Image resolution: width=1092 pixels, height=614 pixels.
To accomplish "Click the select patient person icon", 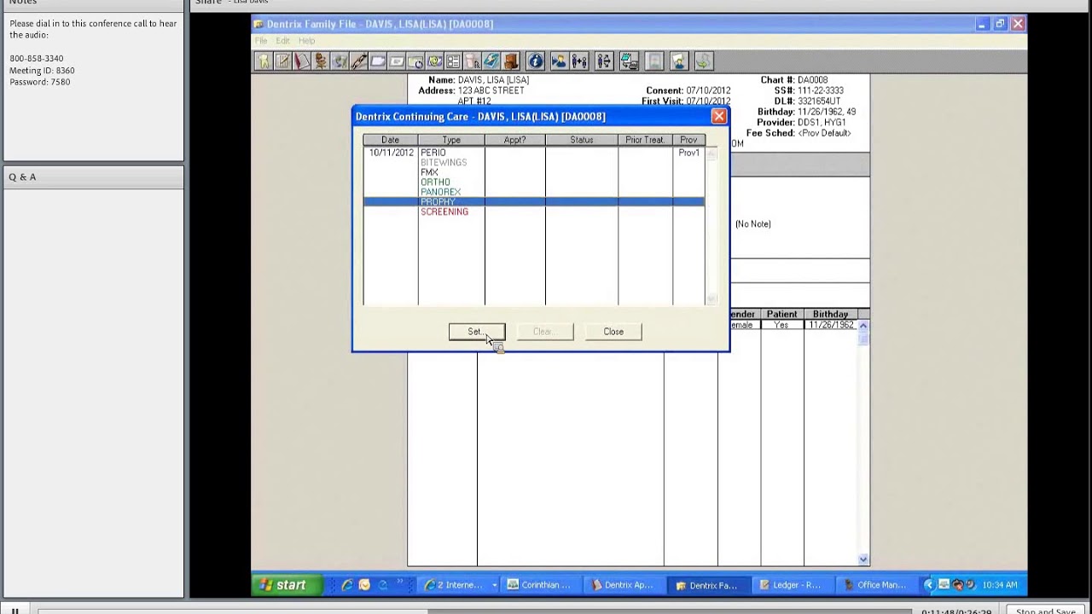I will [x=559, y=61].
